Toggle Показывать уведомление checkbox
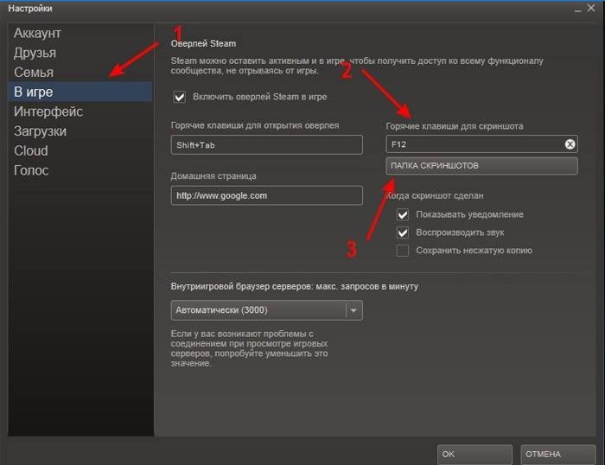The height and width of the screenshot is (465, 605). (403, 214)
